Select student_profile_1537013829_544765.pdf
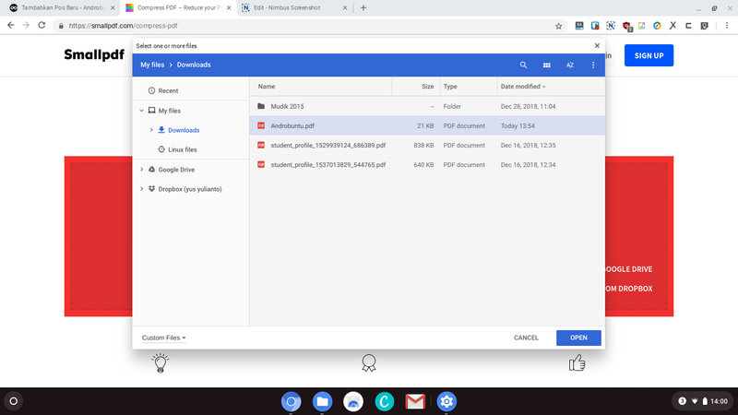 [x=427, y=165]
